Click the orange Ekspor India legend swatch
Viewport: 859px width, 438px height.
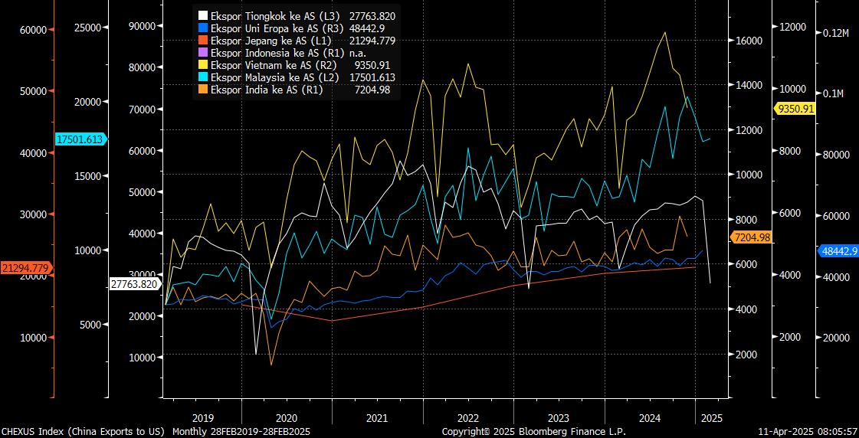[x=203, y=90]
